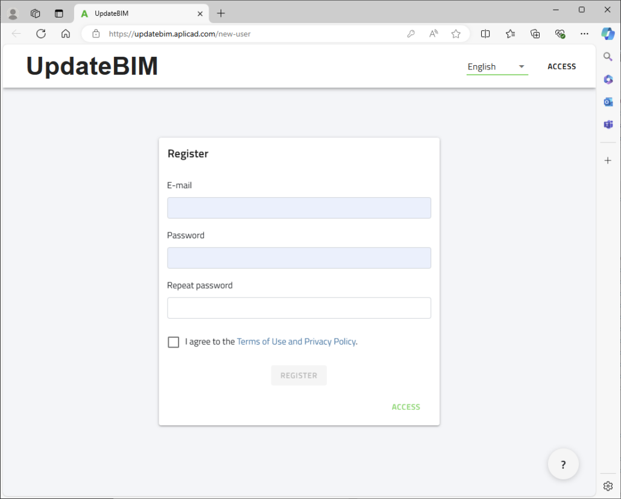
Task: Add page to favorites star
Action: point(456,34)
